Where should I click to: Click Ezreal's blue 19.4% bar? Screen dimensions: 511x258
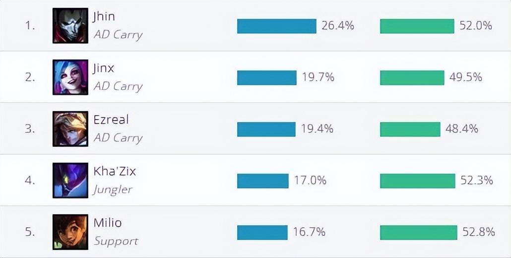tap(266, 129)
